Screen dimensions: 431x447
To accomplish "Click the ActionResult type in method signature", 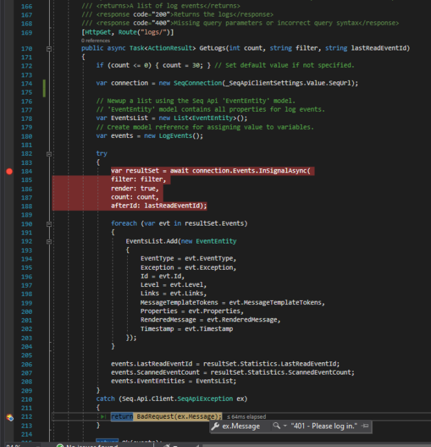I will tap(170, 48).
